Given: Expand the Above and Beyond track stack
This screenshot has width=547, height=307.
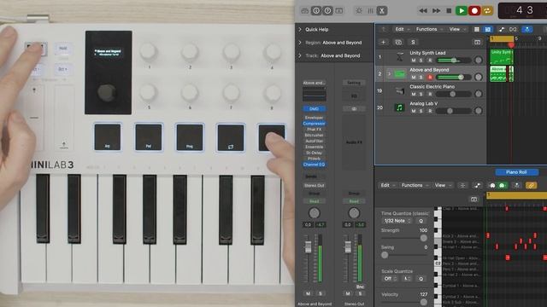Looking at the screenshot, I should (x=389, y=74).
